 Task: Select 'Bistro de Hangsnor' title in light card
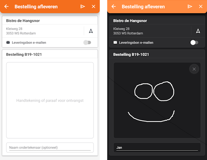[23, 21]
